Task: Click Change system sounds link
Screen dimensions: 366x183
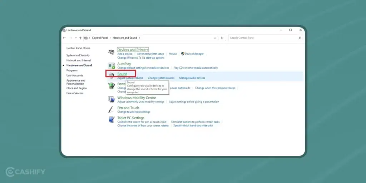Action: 161,78
